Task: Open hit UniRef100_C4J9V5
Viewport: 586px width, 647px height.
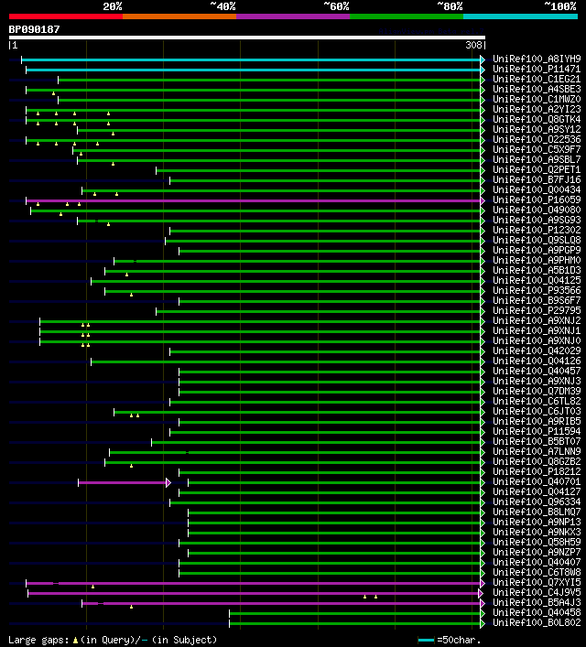Action: pos(537,592)
